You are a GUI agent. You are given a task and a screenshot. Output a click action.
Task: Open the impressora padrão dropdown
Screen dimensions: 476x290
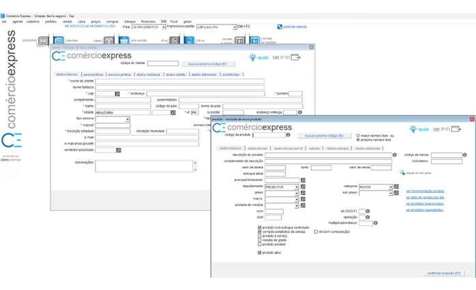(235, 27)
